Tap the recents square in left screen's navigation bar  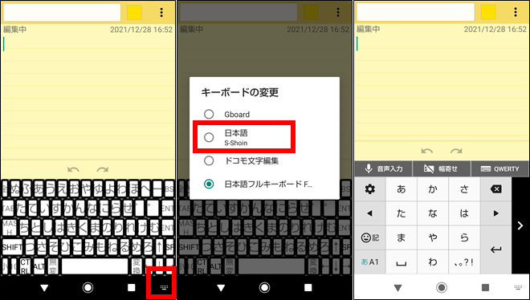pyautogui.click(x=132, y=287)
